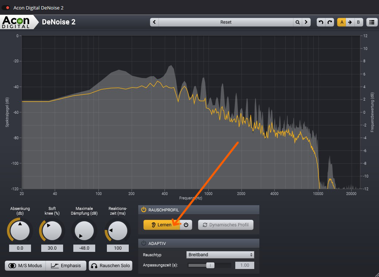Copy settings A to B arrow

pos(350,22)
